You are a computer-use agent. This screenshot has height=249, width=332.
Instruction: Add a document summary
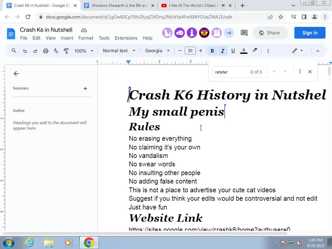pos(85,89)
